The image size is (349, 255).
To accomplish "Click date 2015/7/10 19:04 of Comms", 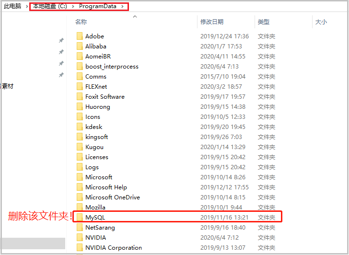I will pyautogui.click(x=223, y=77).
